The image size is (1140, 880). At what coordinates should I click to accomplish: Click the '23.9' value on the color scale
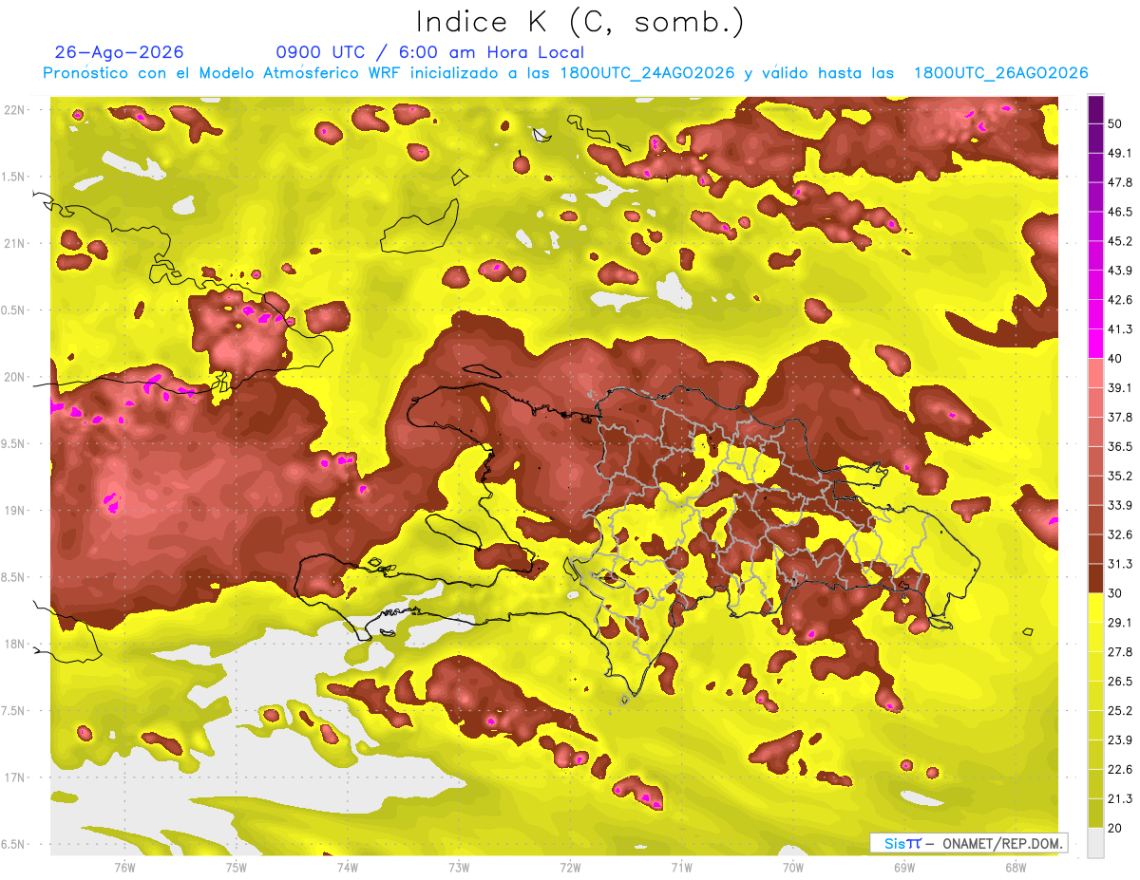click(x=1119, y=740)
